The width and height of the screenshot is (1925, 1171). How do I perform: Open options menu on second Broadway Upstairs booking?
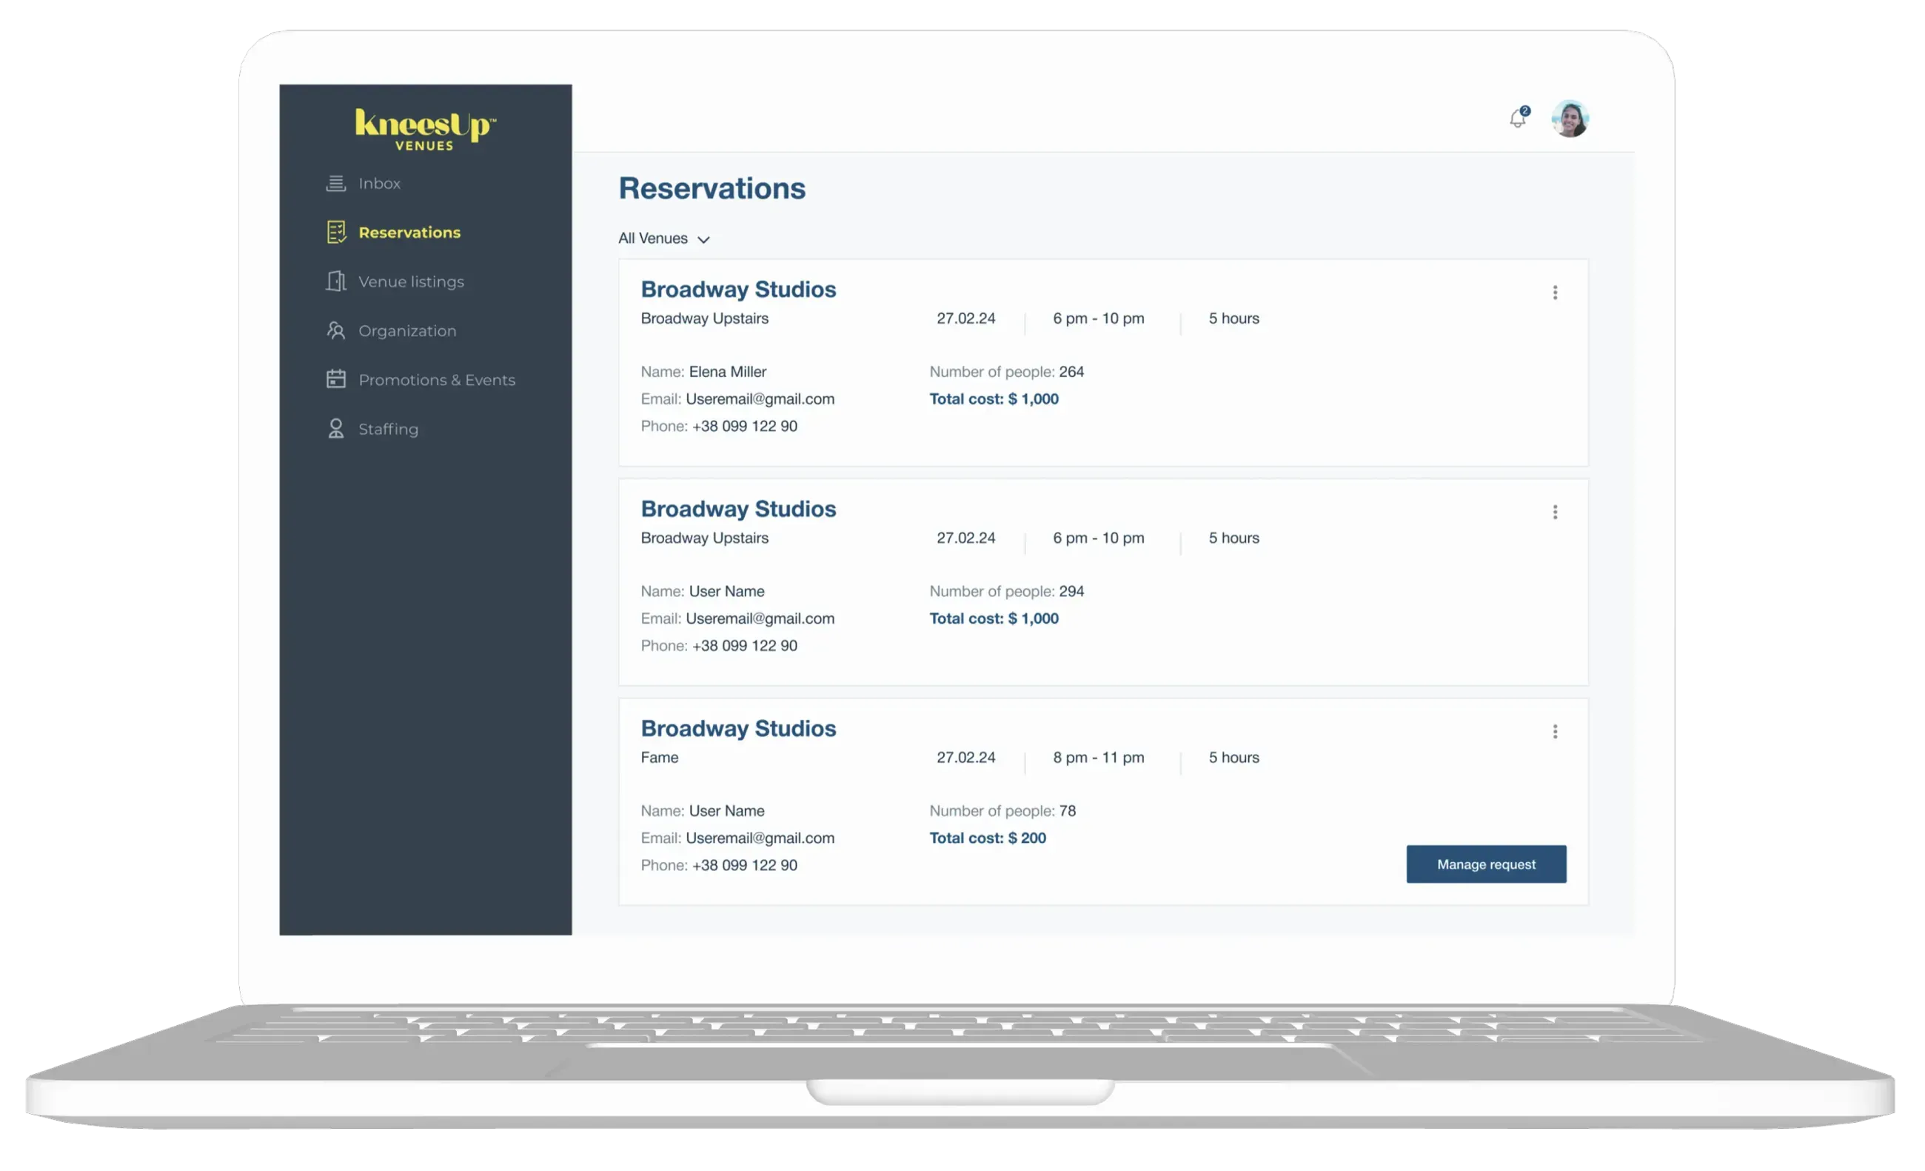[1555, 512]
